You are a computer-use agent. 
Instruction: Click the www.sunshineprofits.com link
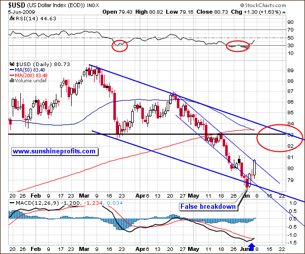(54, 151)
